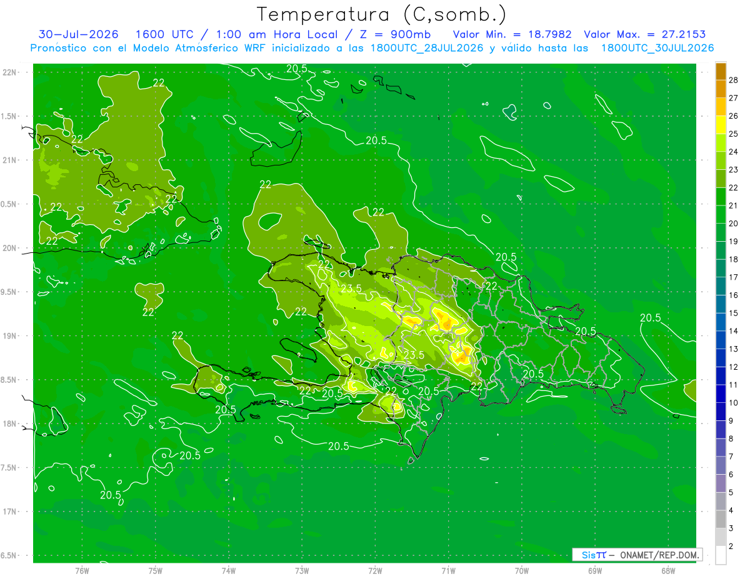Click the title "Temperatura (C,somb.)"
This screenshot has height=579, width=750.
click(382, 14)
